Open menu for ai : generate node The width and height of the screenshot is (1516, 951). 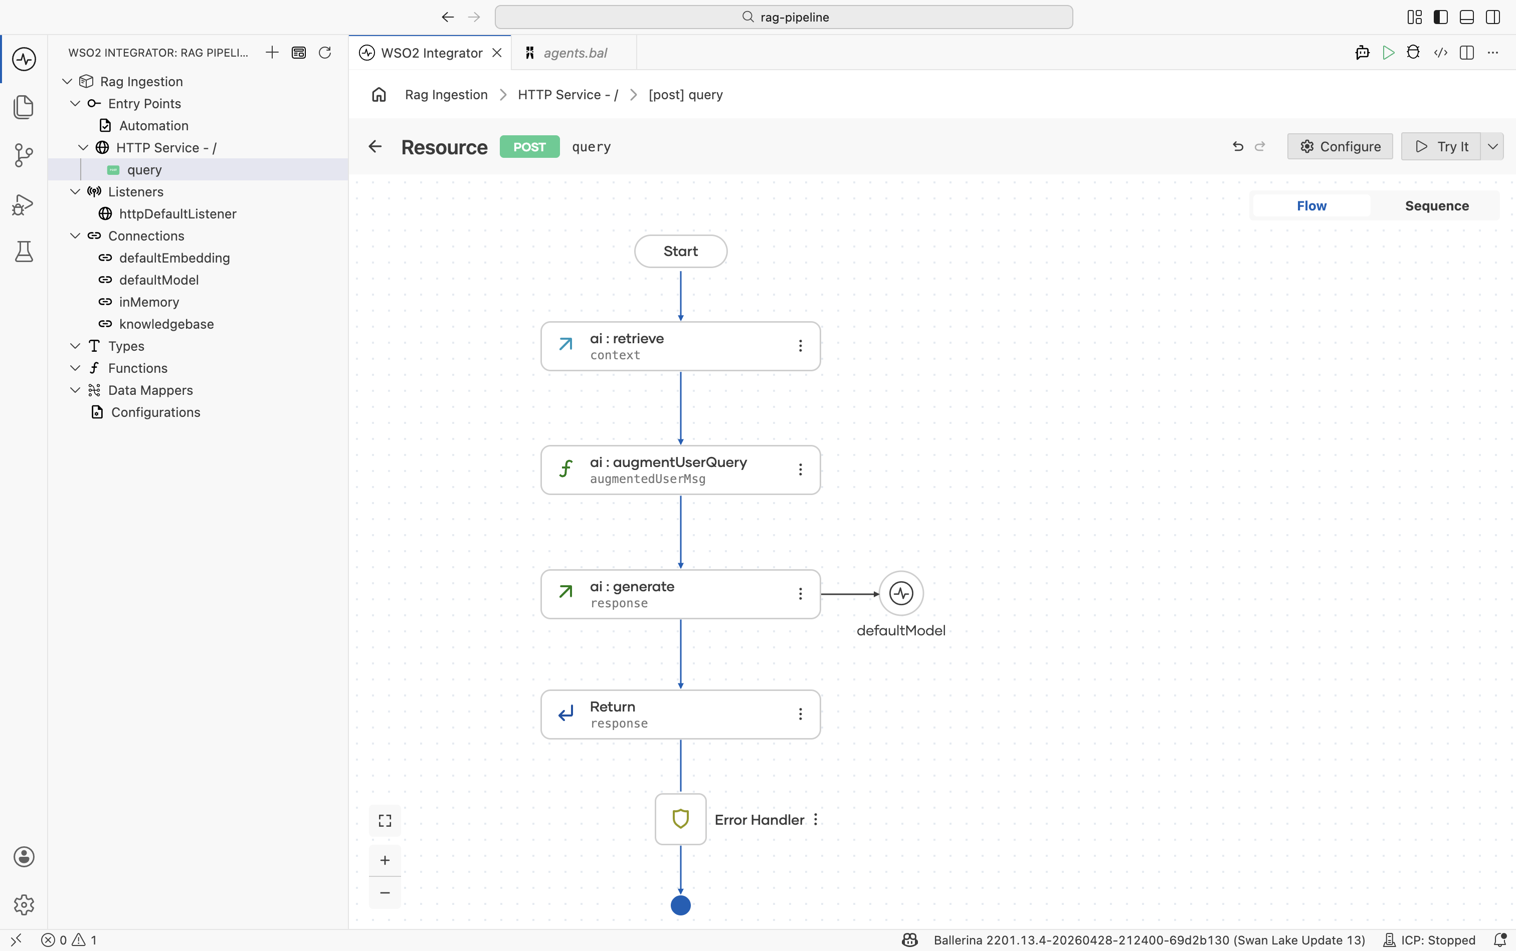[801, 594]
